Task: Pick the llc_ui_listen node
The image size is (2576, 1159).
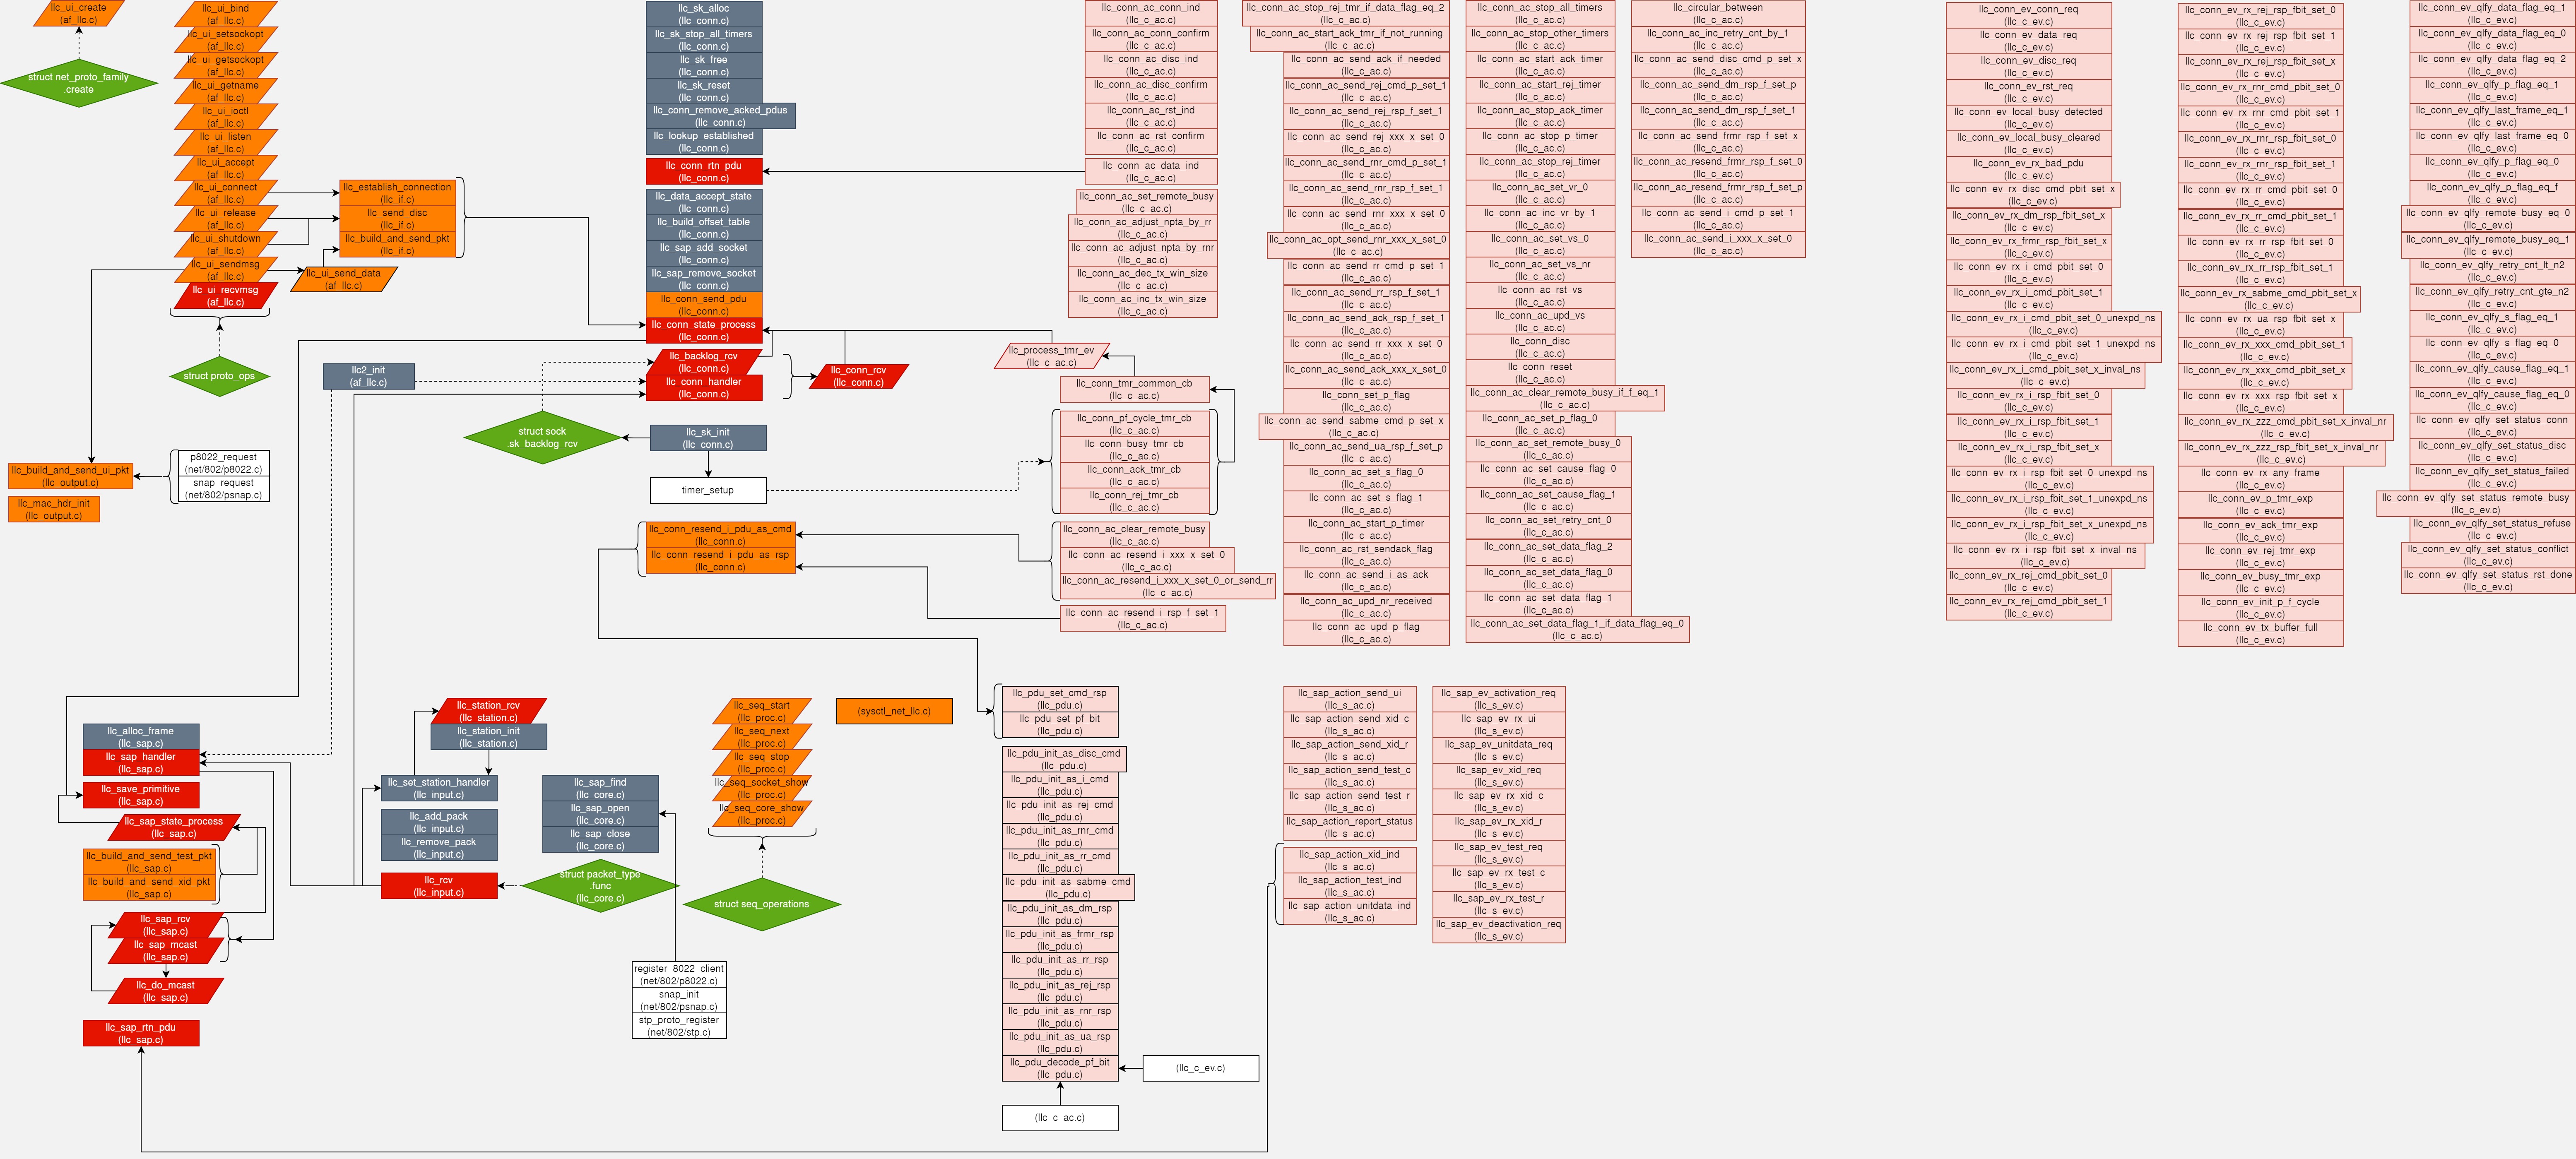Action: 226,143
